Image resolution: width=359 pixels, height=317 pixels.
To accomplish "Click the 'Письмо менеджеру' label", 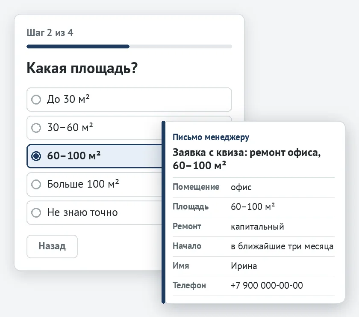I will tap(211, 137).
